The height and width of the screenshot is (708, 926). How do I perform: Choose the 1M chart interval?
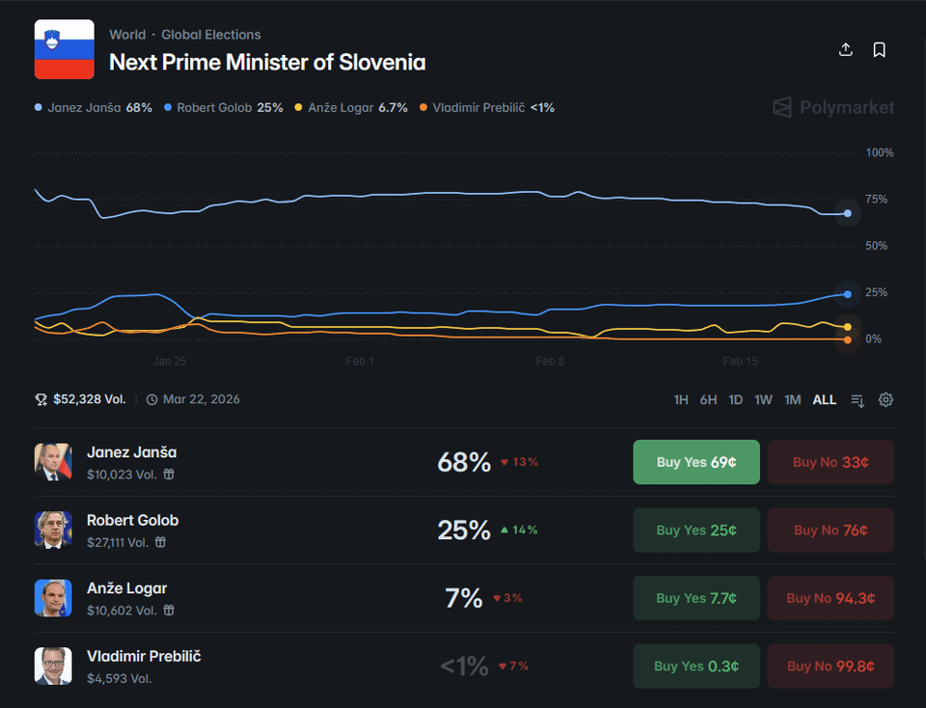tap(792, 400)
